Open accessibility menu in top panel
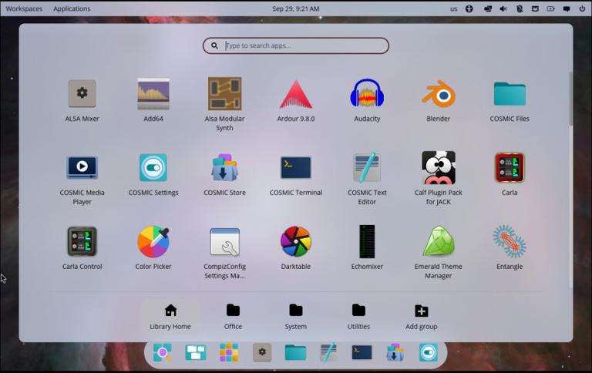 (x=469, y=8)
